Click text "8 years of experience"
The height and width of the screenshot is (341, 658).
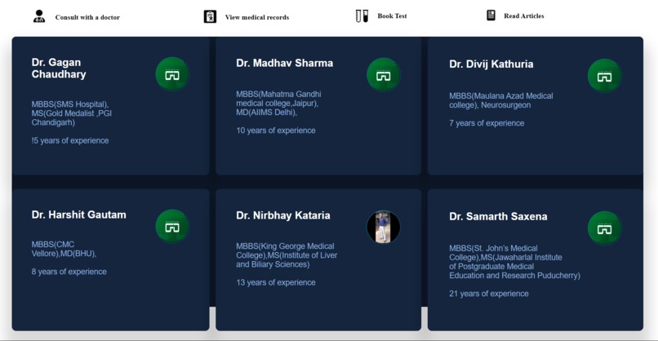(x=69, y=272)
